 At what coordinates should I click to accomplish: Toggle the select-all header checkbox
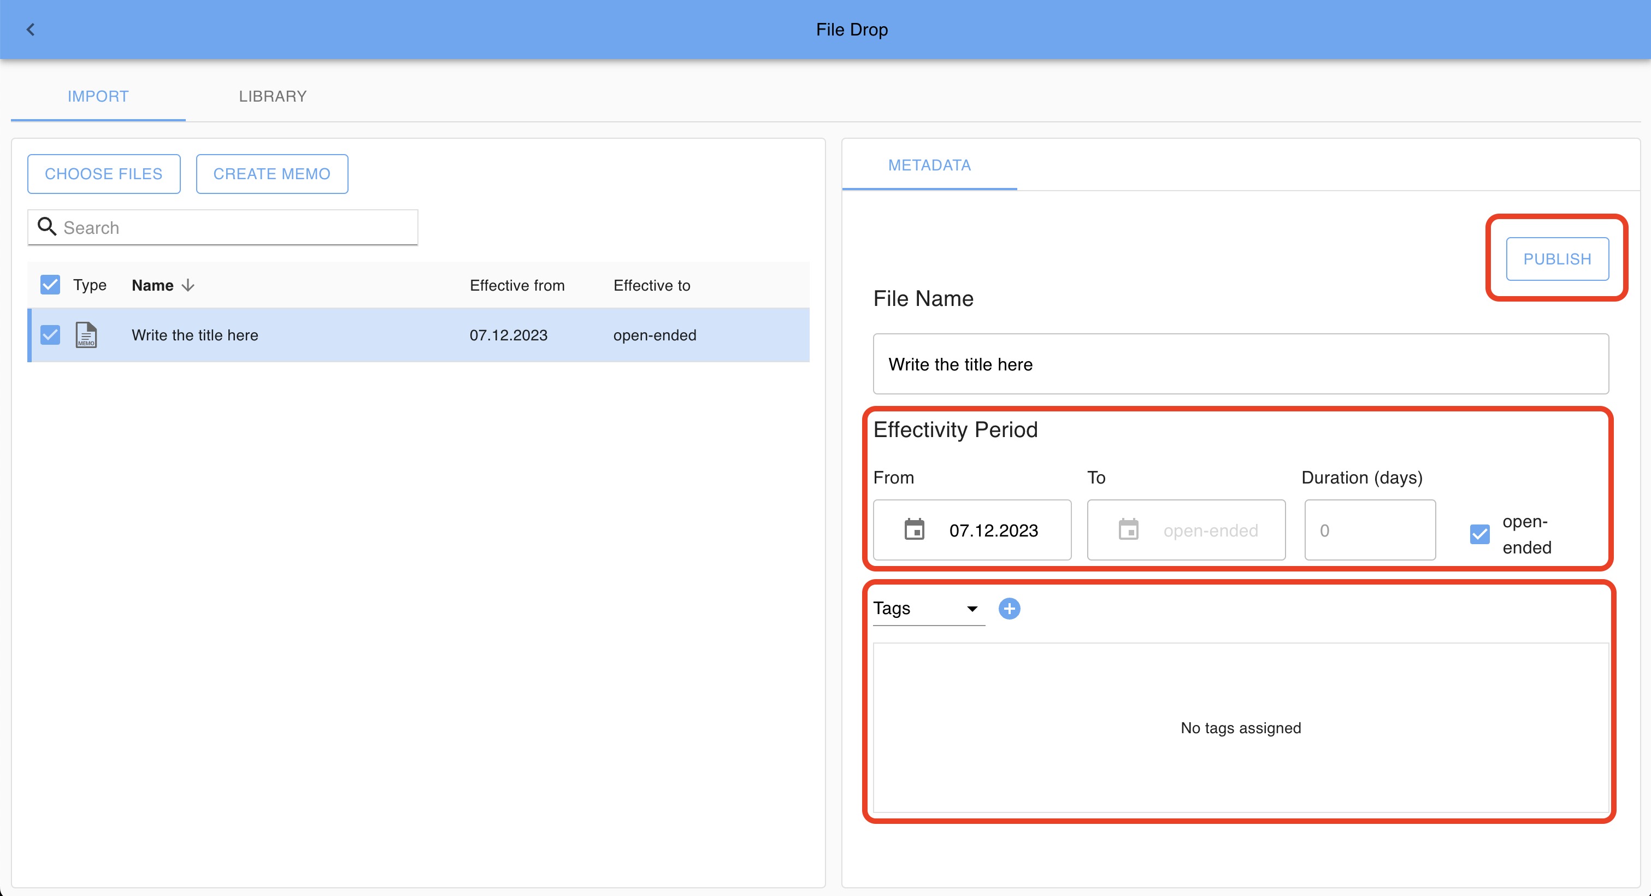[x=50, y=285]
